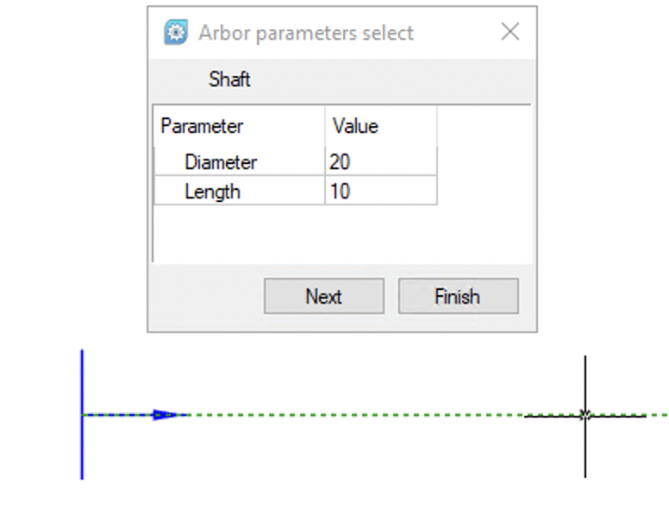Select the Diameter parameter row
This screenshot has height=516, width=669.
click(x=221, y=162)
